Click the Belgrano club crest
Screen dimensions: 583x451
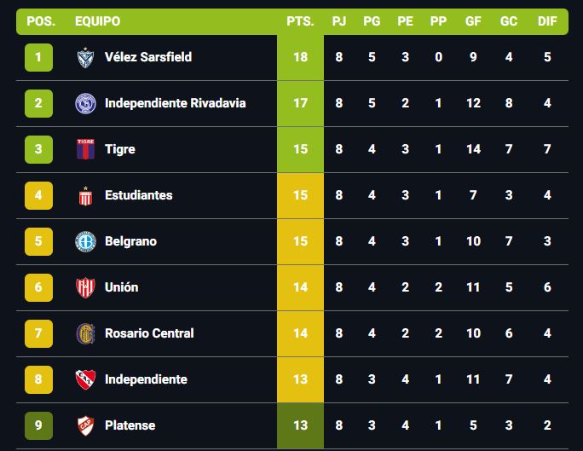(x=85, y=241)
